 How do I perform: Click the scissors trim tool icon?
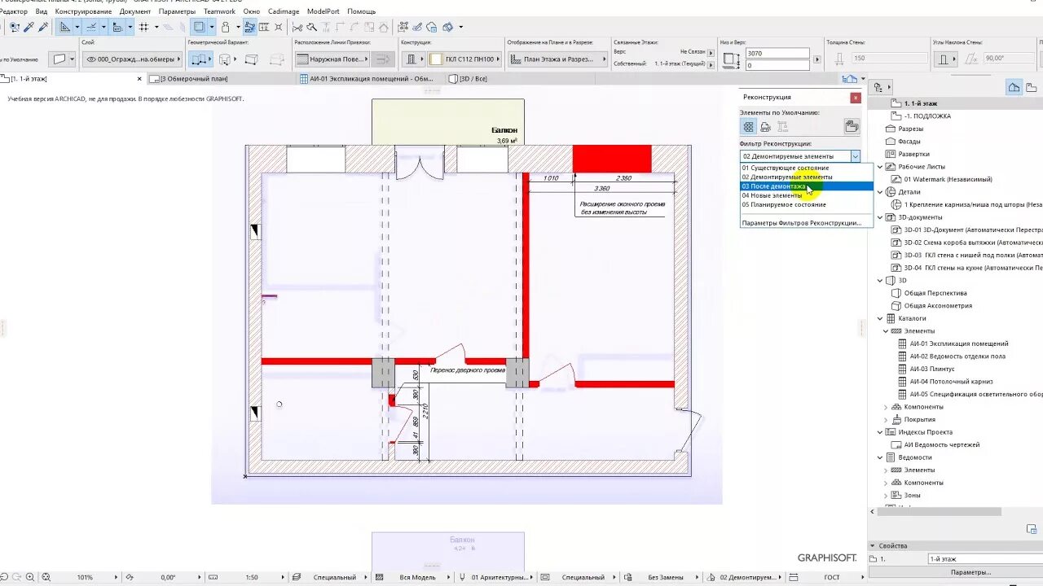coord(297,27)
